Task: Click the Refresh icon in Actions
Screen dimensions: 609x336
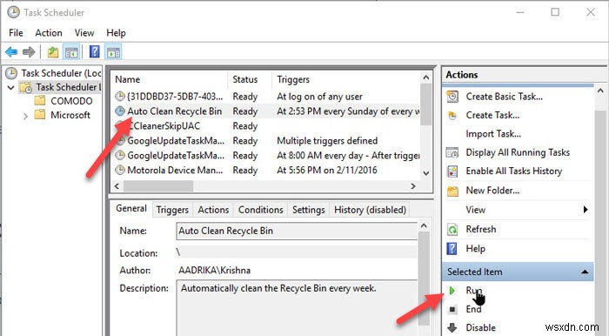Action: pos(452,229)
